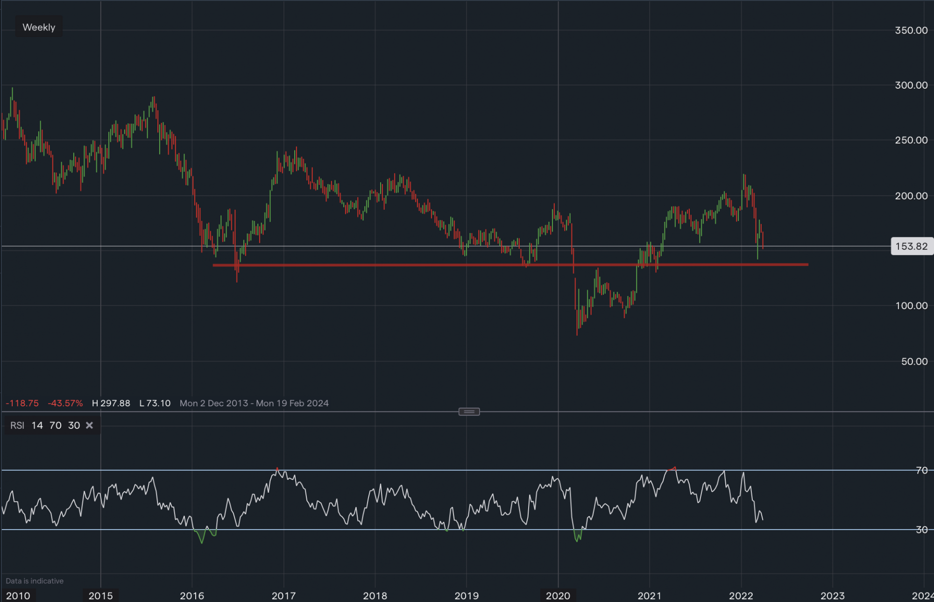Select the red horizontal support line

click(374, 265)
